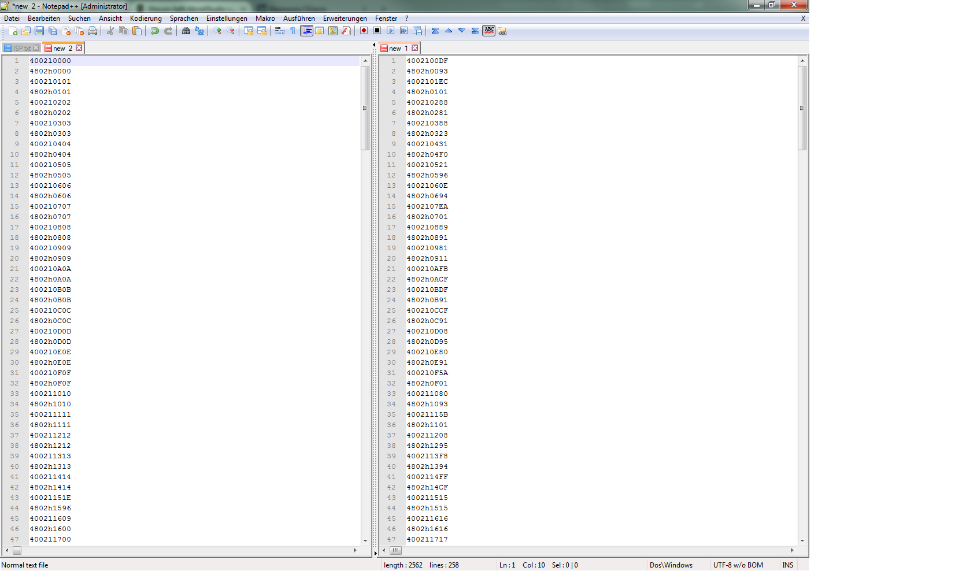Viewport: 955px width, 571px height.
Task: Toggle word wrap toolbar icon
Action: pos(280,31)
